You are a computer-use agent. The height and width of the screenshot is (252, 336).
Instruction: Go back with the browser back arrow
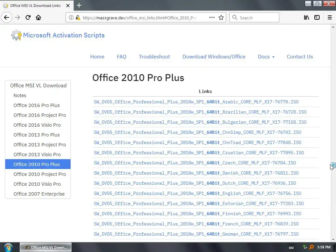[x=7, y=17]
